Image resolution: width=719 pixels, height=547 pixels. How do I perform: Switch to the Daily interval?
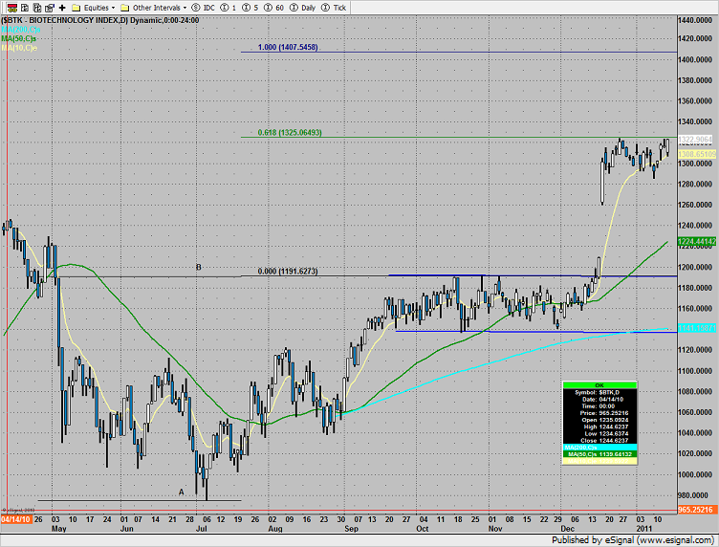(303, 8)
